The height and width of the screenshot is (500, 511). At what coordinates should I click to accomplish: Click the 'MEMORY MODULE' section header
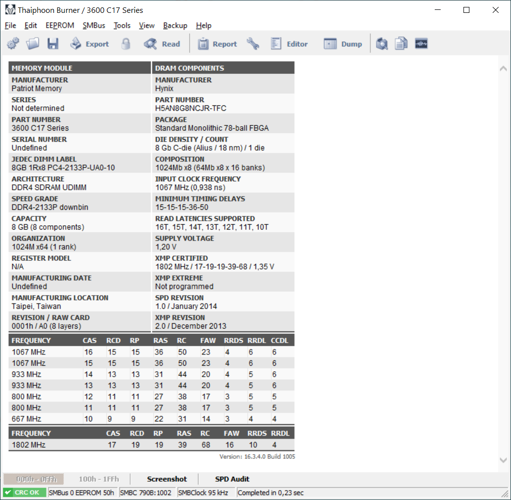coord(80,68)
